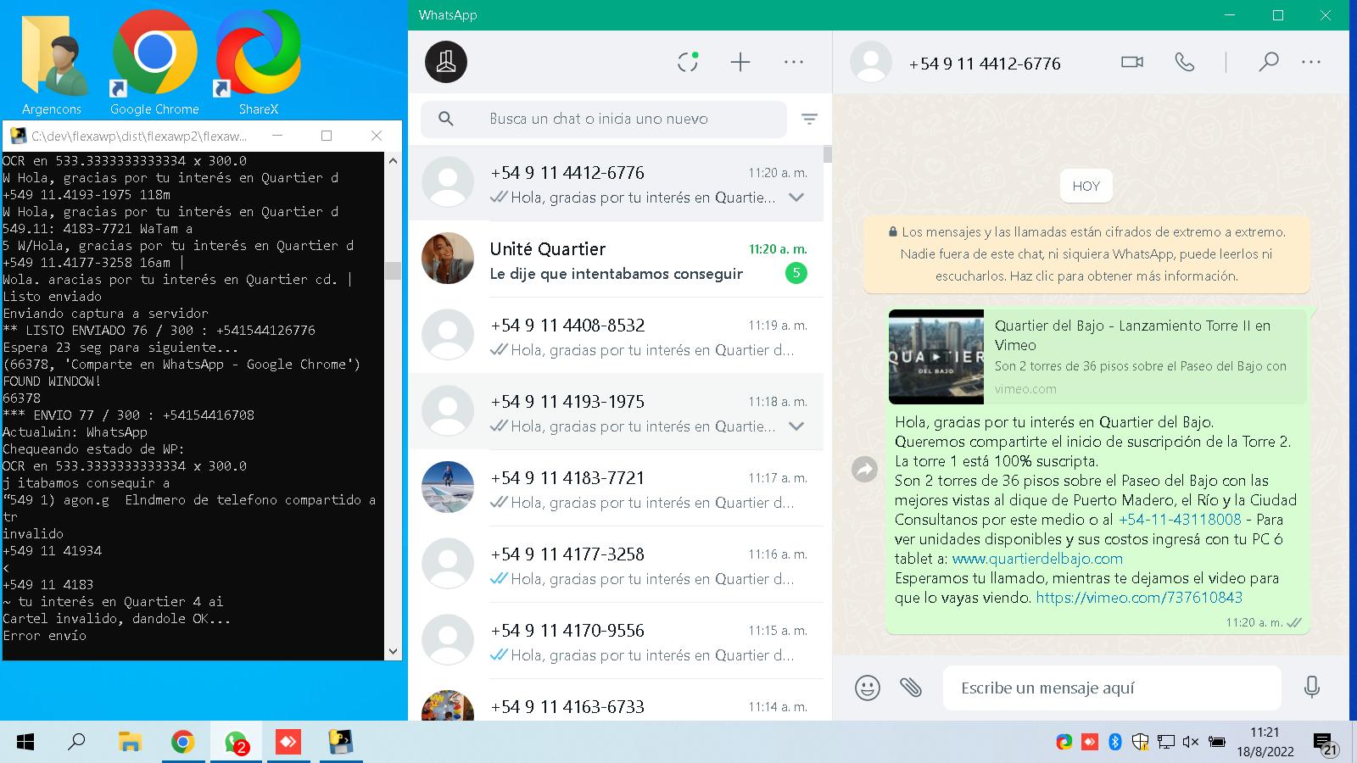Switch to WhatsApp on the taskbar

(x=236, y=743)
